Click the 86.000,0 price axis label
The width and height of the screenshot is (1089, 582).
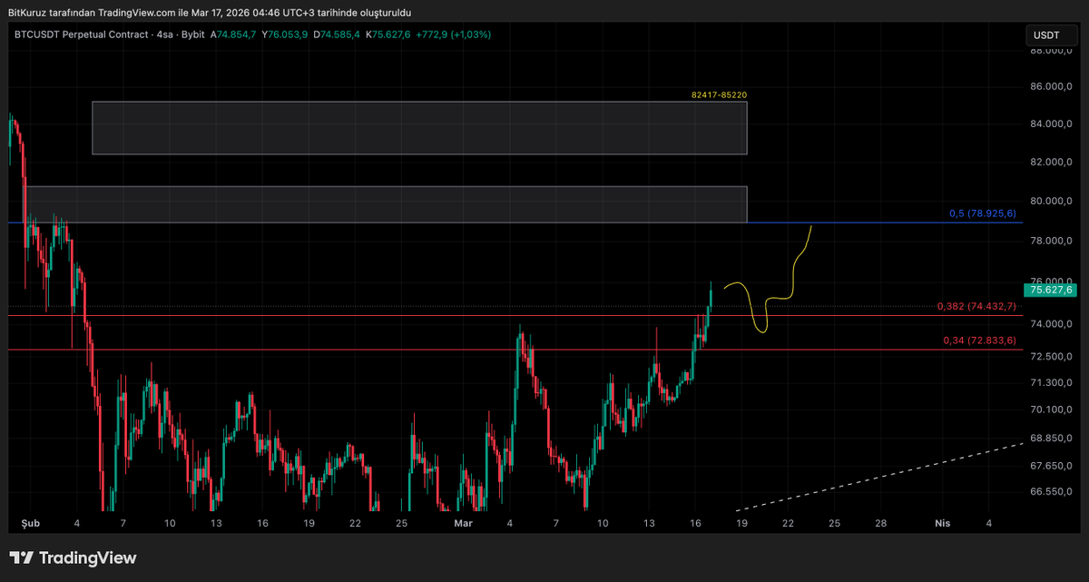pos(1052,87)
